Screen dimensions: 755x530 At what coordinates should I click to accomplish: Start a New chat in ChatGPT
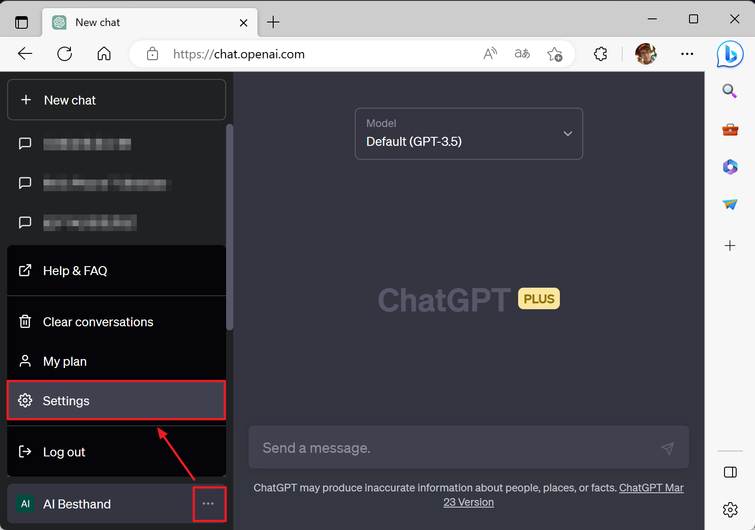tap(117, 100)
